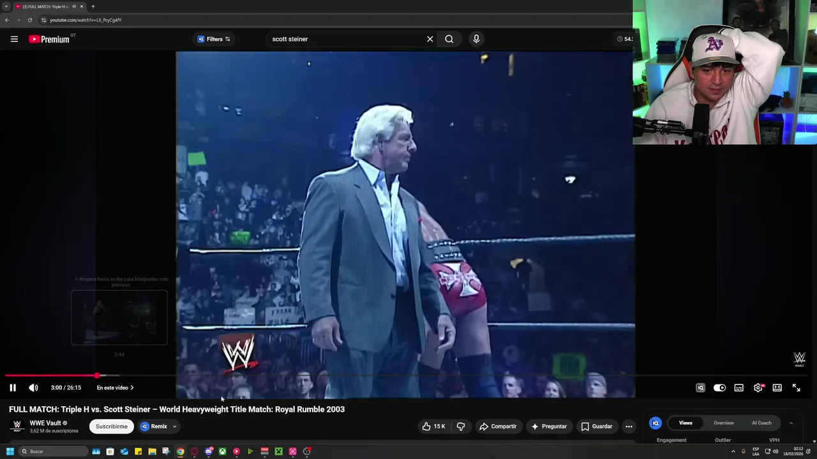Click Suscribirme subscribe button
Viewport: 817px width, 459px height.
pyautogui.click(x=112, y=426)
